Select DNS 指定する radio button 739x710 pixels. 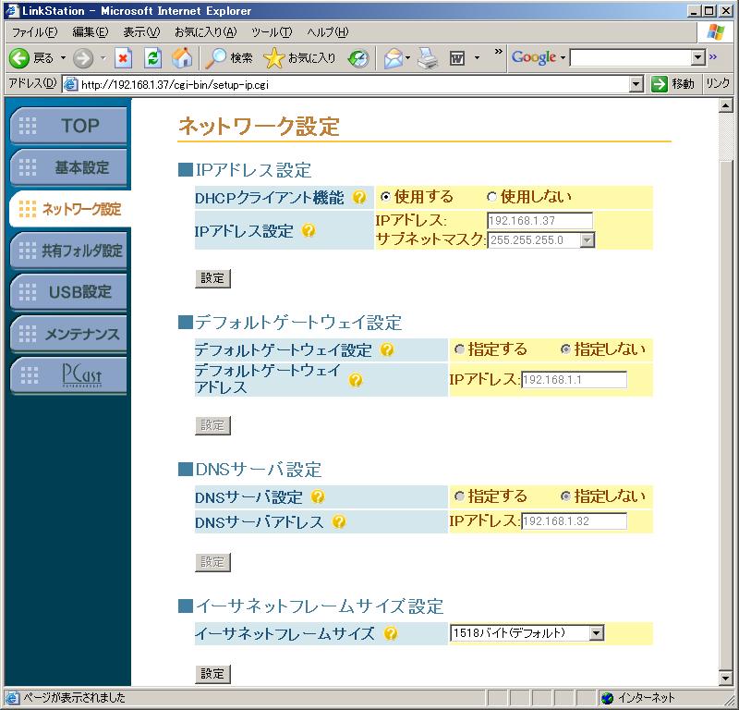pos(459,496)
